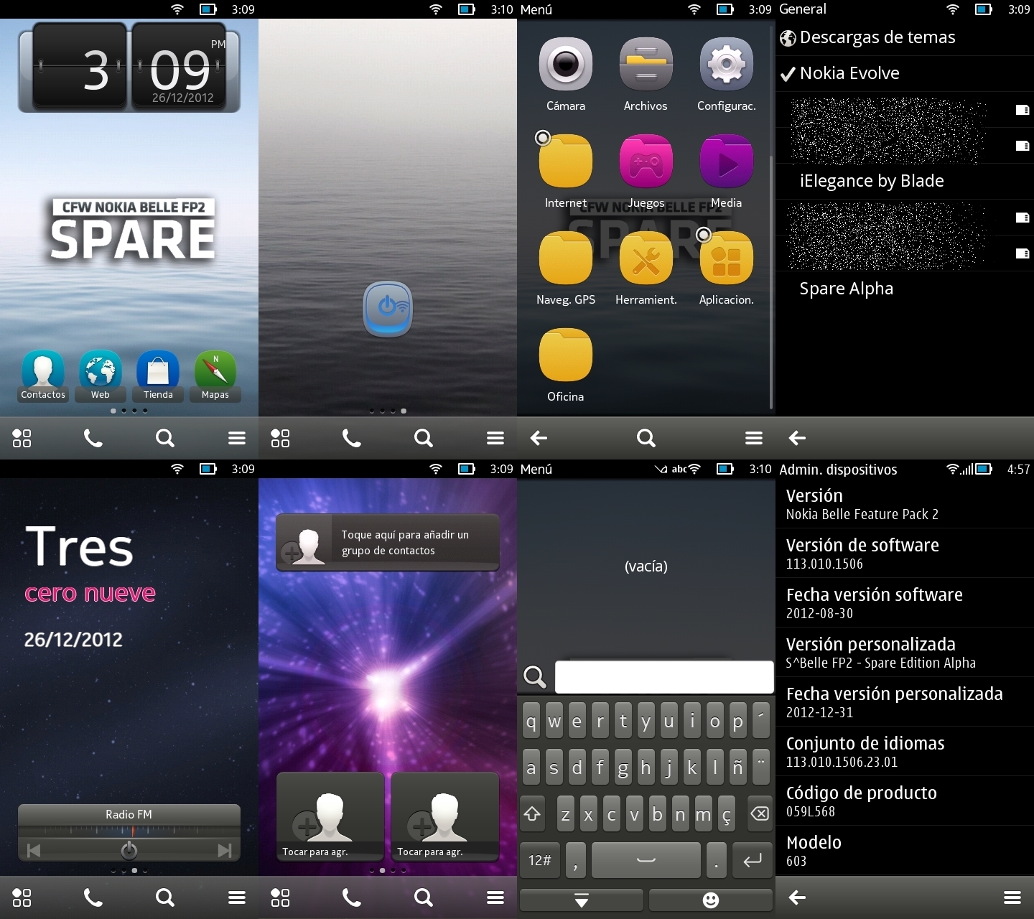Viewport: 1034px width, 919px height.
Task: Tap search icon in Menú app grid toolbar
Action: coord(646,438)
